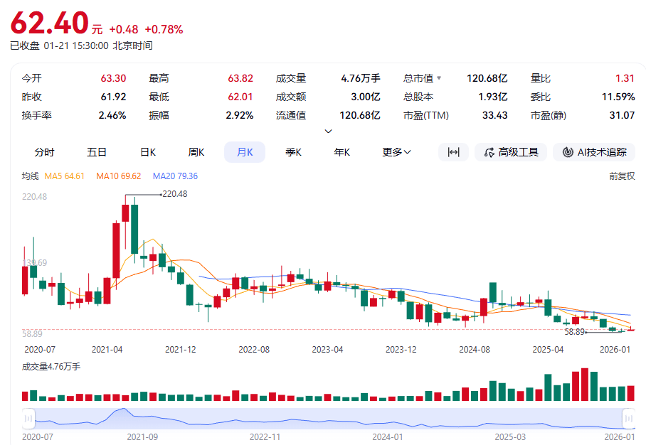Click the 前复权 adjustment option
Screen dimensions: 646x445
[x=621, y=176]
